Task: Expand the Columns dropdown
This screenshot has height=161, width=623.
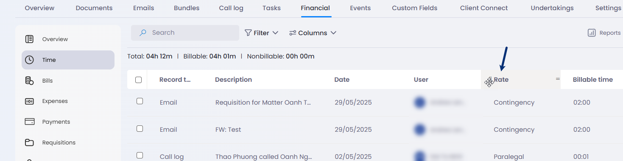Action: [x=313, y=33]
